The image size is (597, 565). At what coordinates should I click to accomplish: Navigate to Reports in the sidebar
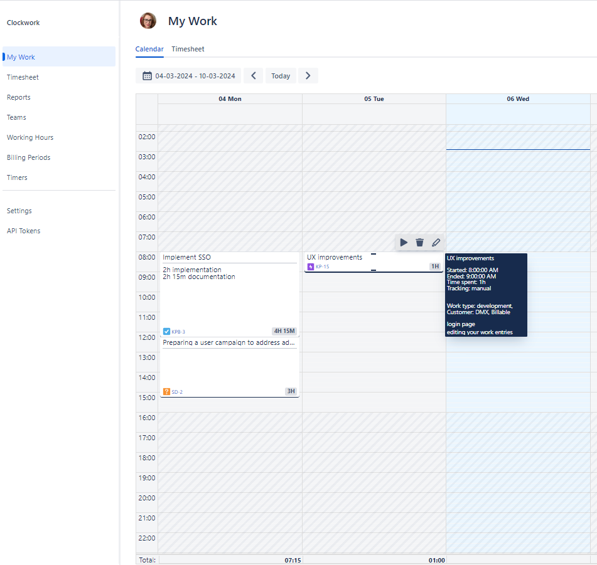18,97
